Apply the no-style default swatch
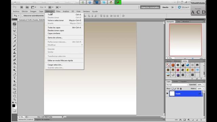217x122 pixels. tap(168, 65)
